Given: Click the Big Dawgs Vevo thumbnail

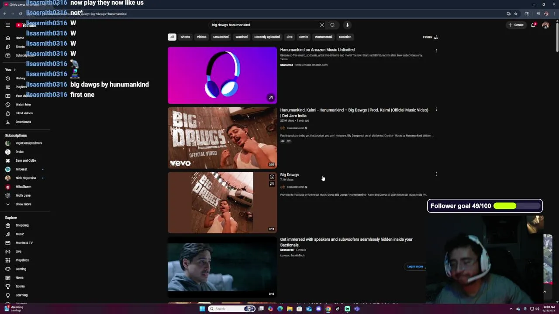Looking at the screenshot, I should 222,138.
